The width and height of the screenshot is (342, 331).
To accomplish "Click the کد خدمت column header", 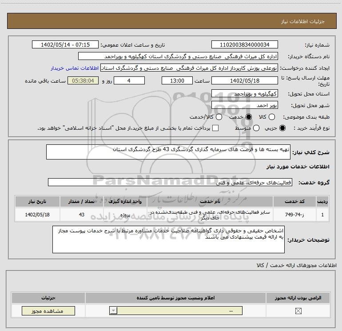I will pos(294,201).
